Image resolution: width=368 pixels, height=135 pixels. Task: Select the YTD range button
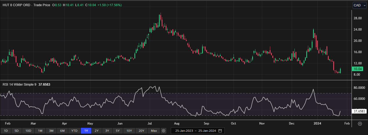coord(74,131)
